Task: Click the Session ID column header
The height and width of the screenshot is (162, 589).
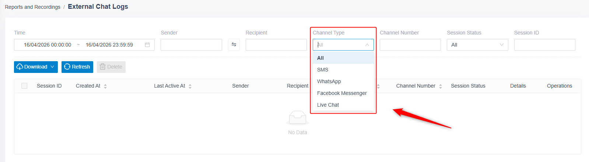Action: 49,86
